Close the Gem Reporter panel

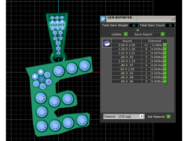[173, 19]
